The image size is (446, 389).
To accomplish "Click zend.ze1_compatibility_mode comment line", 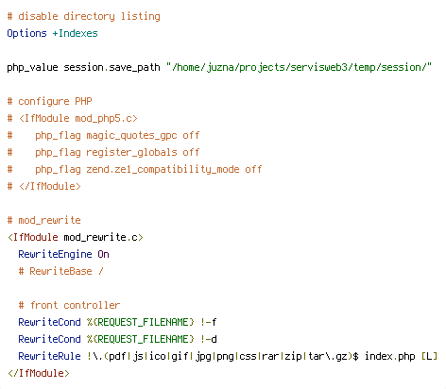I will click(x=134, y=169).
